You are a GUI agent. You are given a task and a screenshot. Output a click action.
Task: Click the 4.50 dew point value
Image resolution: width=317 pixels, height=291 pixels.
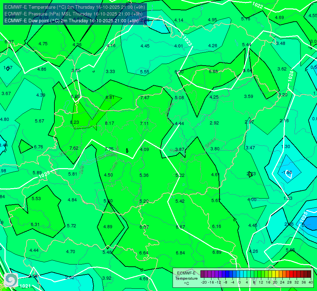(x=108, y=175)
